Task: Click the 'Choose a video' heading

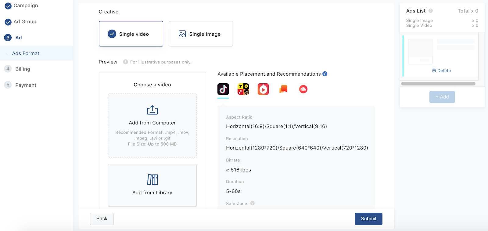Action: pyautogui.click(x=152, y=85)
